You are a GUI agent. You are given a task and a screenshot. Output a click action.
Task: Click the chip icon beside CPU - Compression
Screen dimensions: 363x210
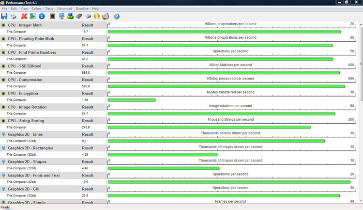pos(3,80)
